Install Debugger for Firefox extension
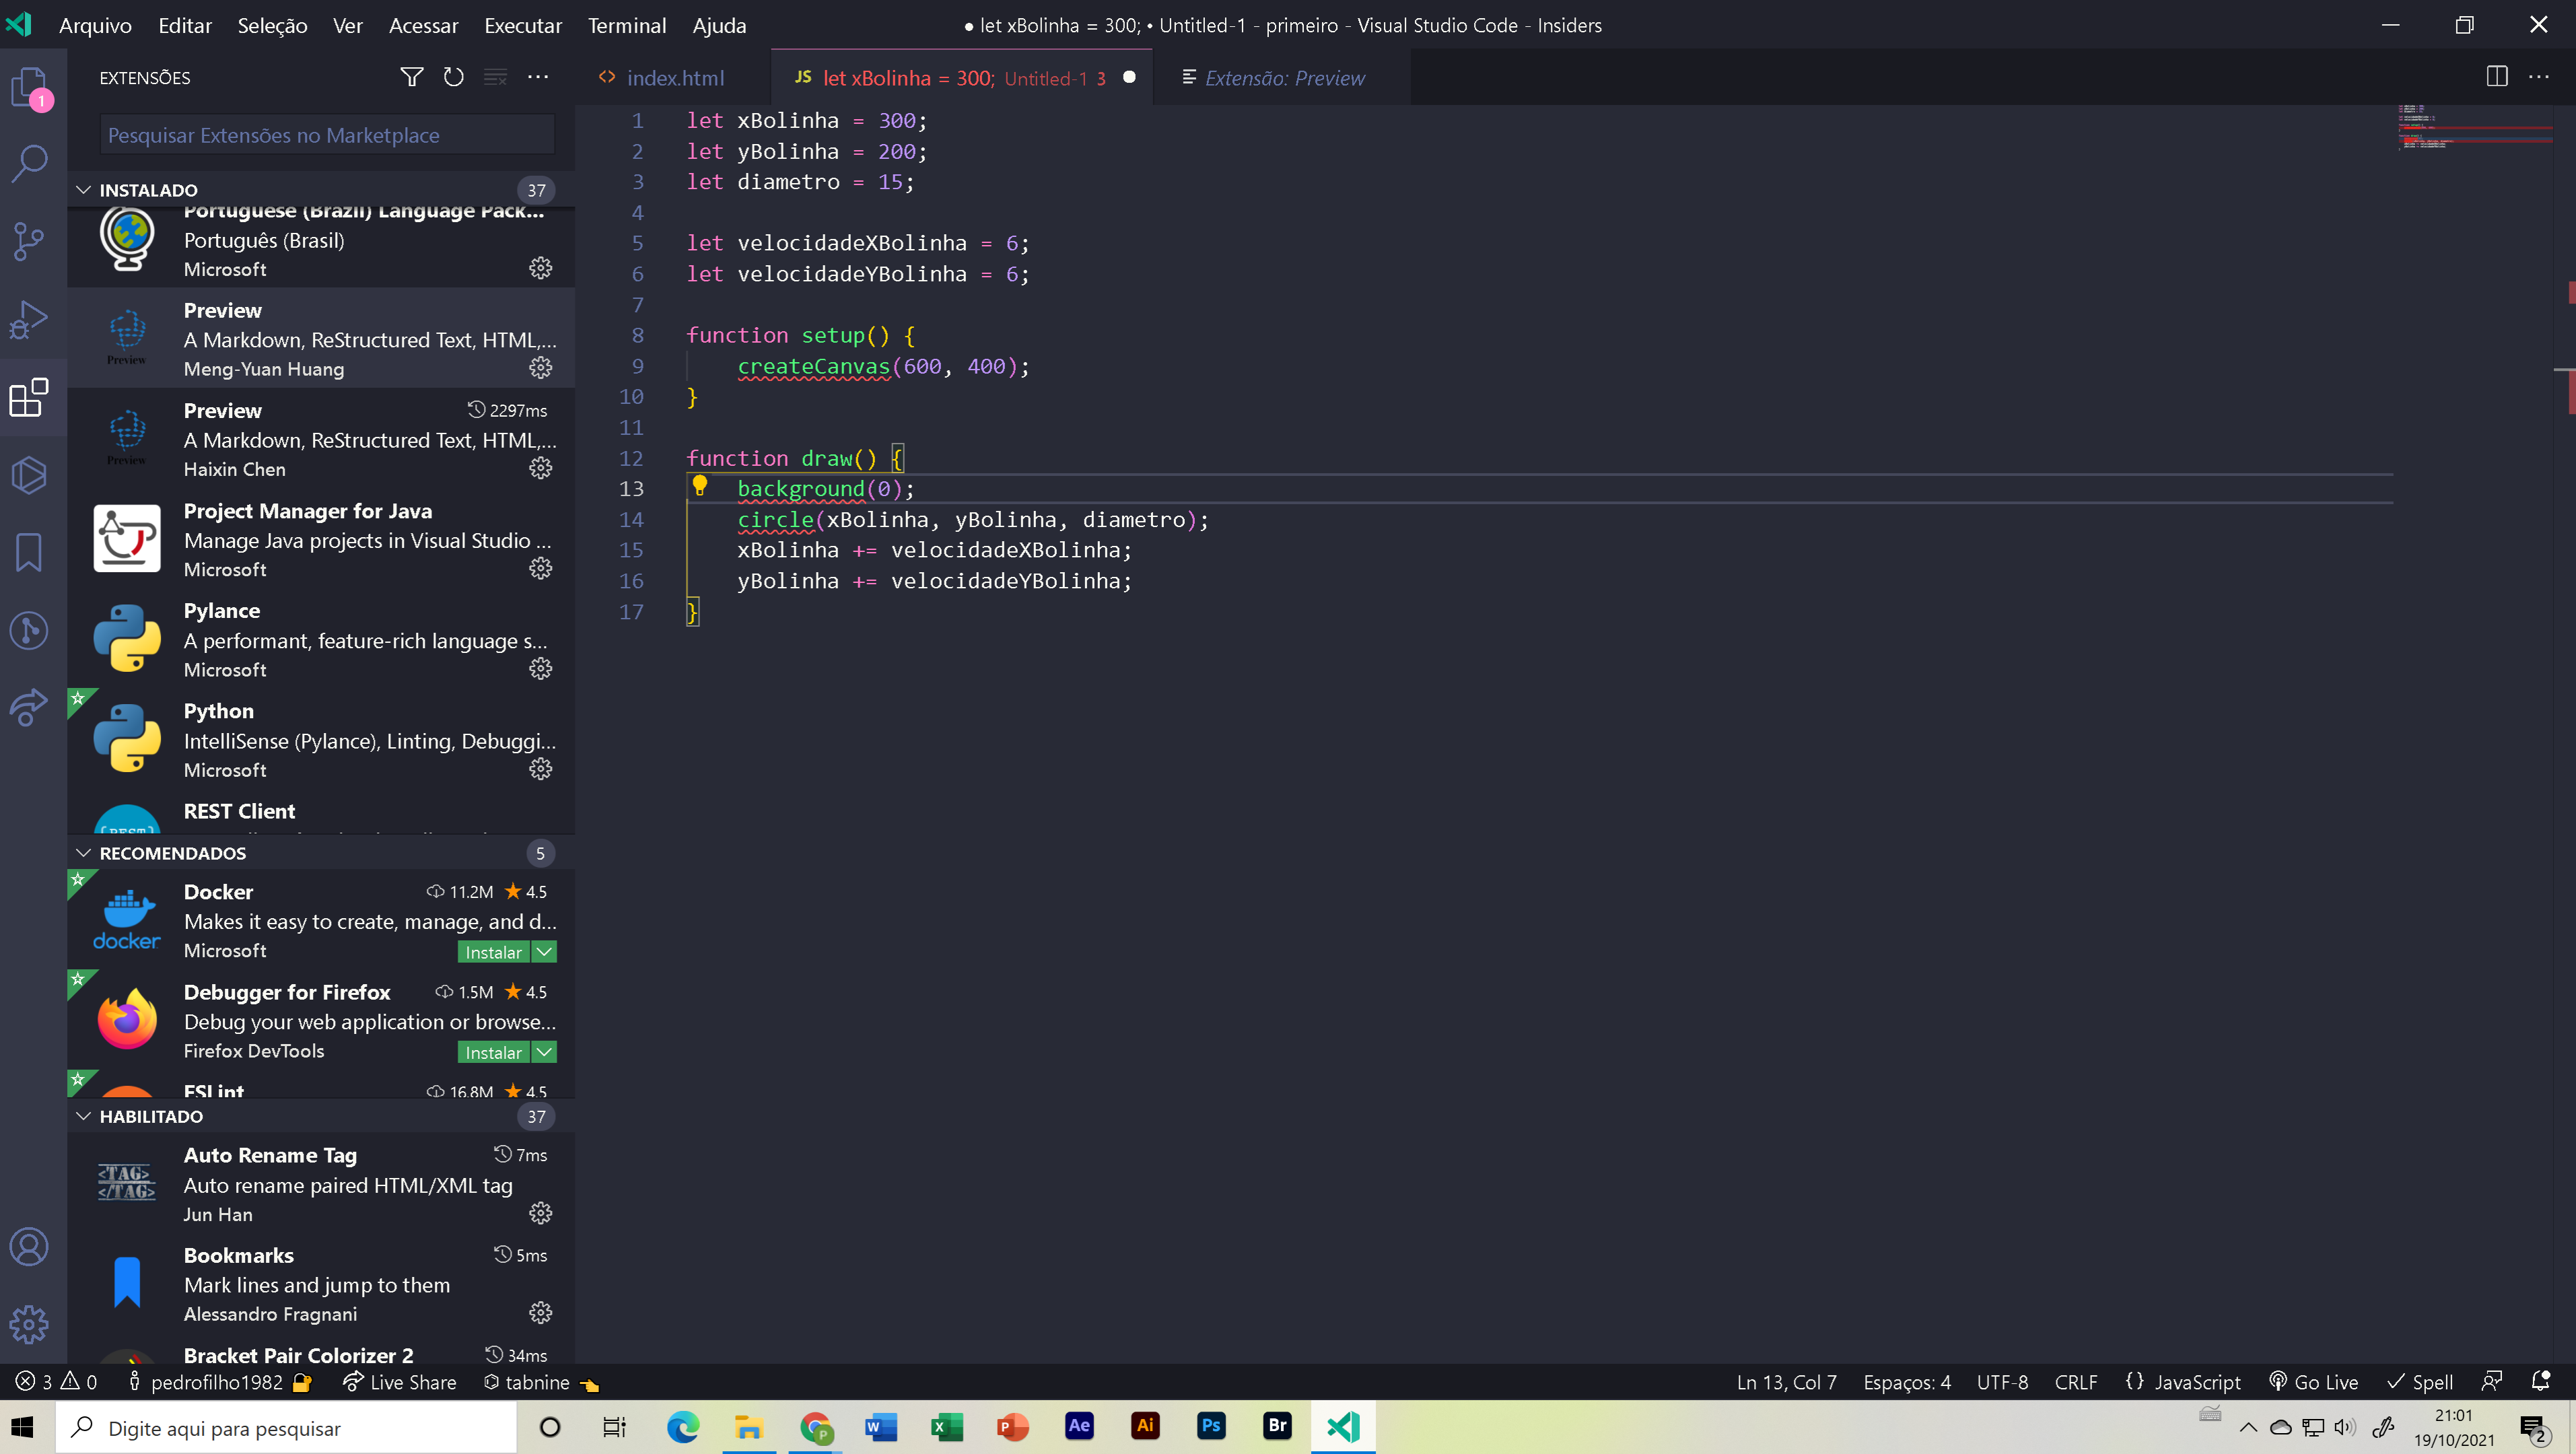This screenshot has height=1454, width=2576. coord(494,1052)
